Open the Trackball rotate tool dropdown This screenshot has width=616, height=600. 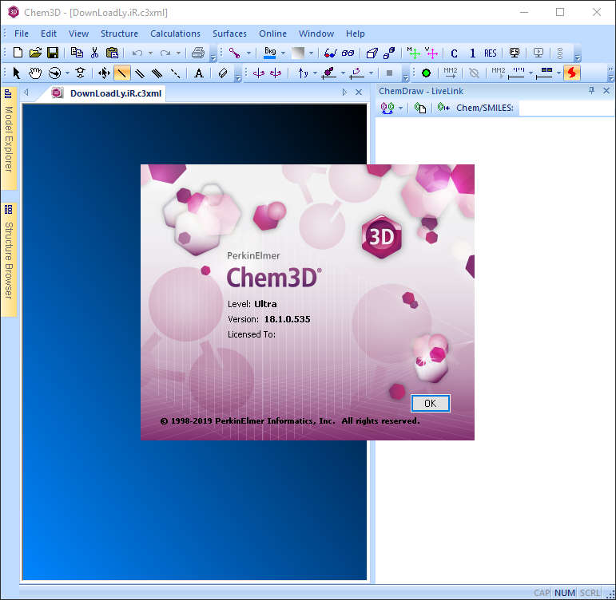[67, 73]
